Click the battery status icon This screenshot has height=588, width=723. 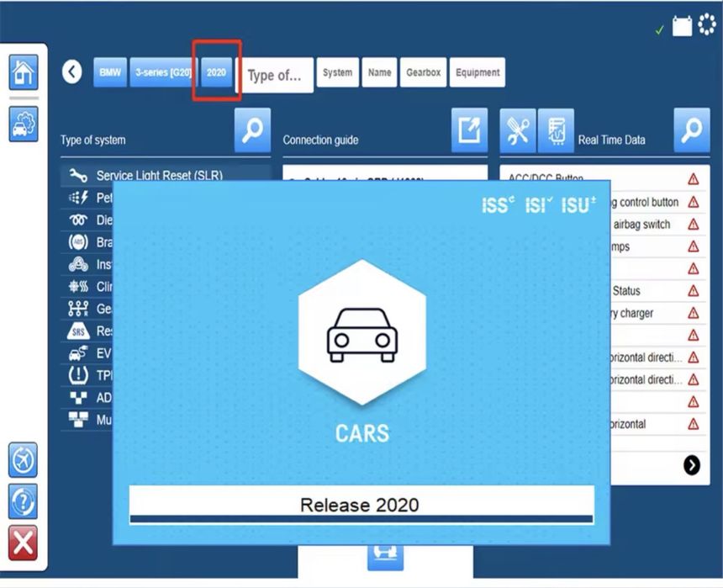[683, 26]
